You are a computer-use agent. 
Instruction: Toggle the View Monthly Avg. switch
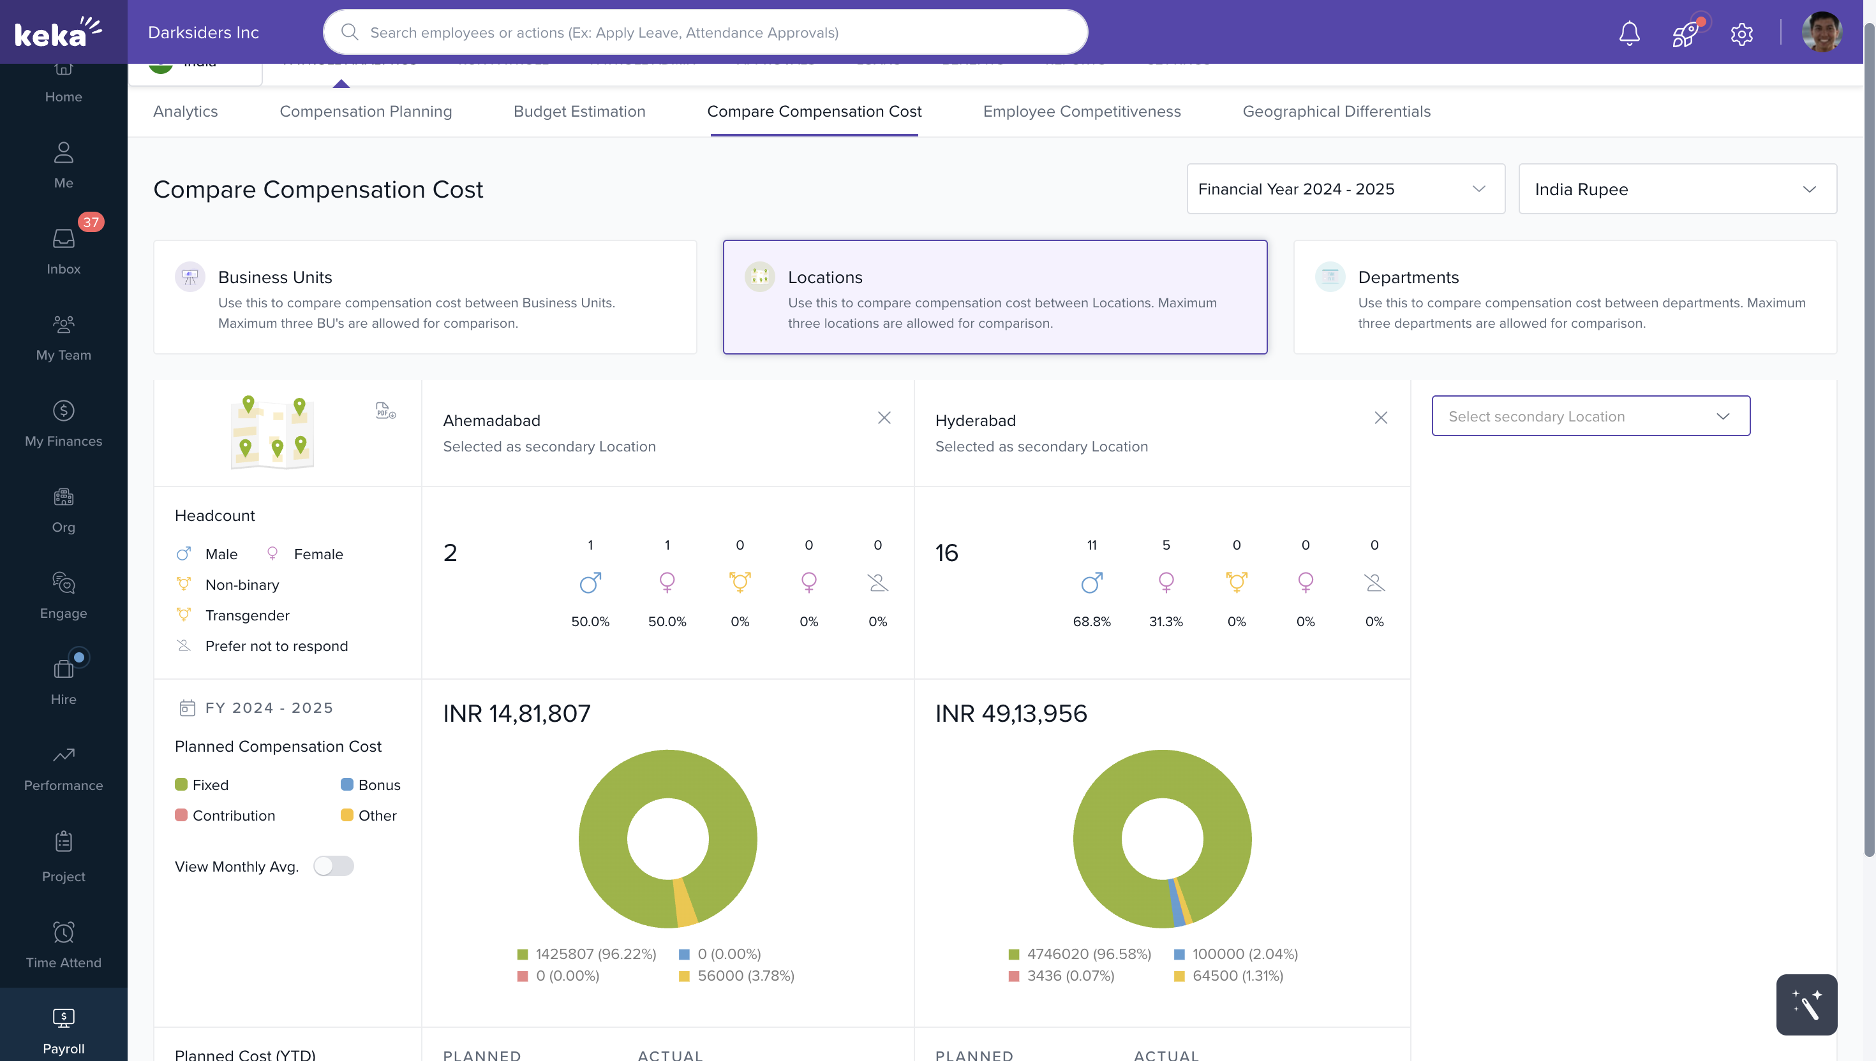point(333,866)
